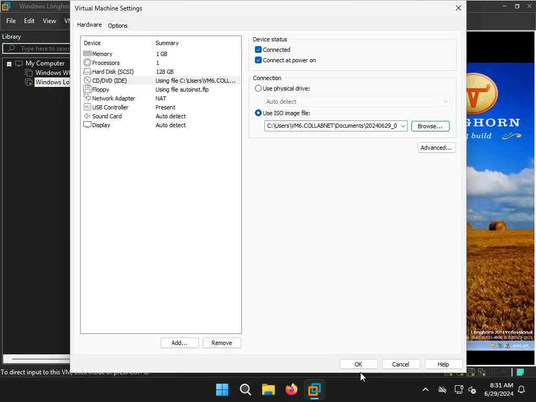Click the Cancel button
536x402 pixels.
(x=400, y=364)
